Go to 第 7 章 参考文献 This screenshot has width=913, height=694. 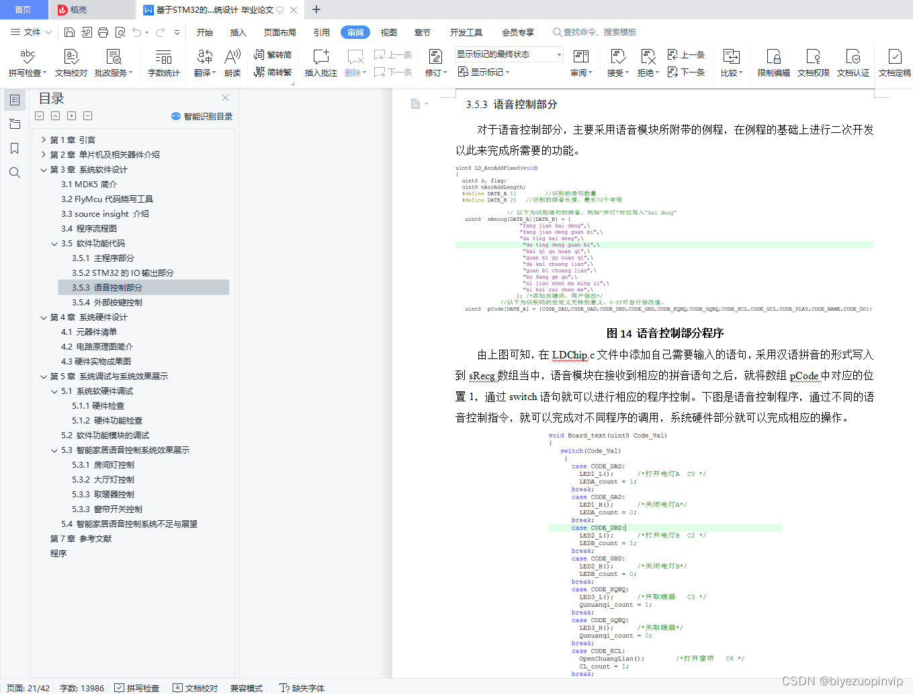81,538
